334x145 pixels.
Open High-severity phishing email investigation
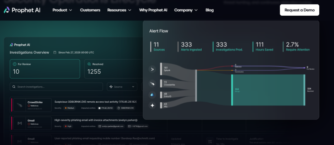coord(96,120)
